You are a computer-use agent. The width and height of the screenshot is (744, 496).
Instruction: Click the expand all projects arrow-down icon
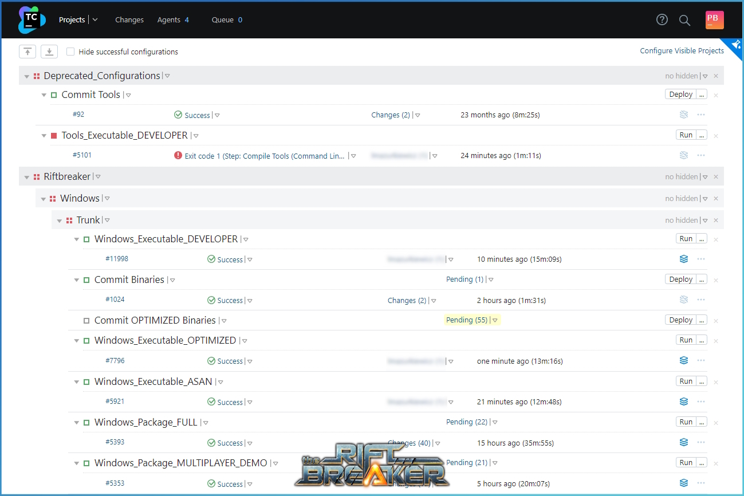coord(49,52)
